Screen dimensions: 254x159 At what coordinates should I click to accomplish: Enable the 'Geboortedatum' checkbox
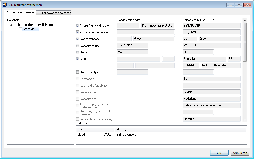tap(77, 46)
